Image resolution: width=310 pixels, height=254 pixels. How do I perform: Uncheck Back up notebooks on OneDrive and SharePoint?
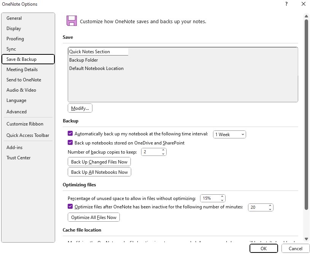pyautogui.click(x=70, y=143)
